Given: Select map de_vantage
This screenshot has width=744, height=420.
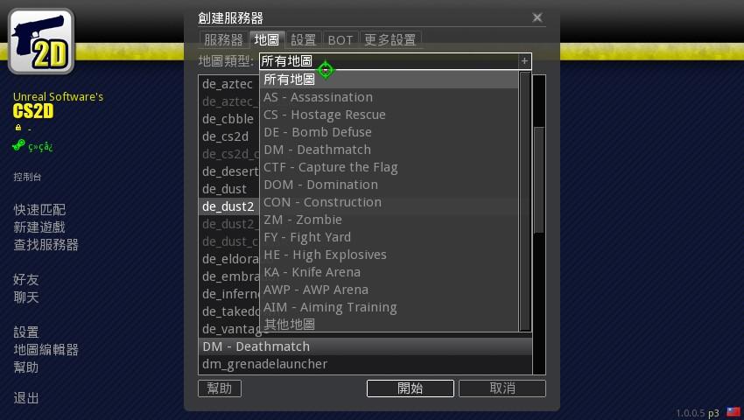Looking at the screenshot, I should (x=228, y=329).
